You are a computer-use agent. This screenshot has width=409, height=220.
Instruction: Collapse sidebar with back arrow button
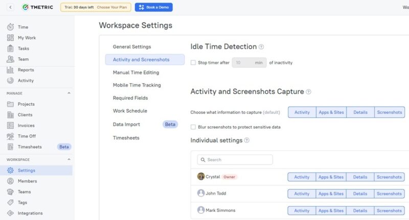pyautogui.click(x=10, y=7)
